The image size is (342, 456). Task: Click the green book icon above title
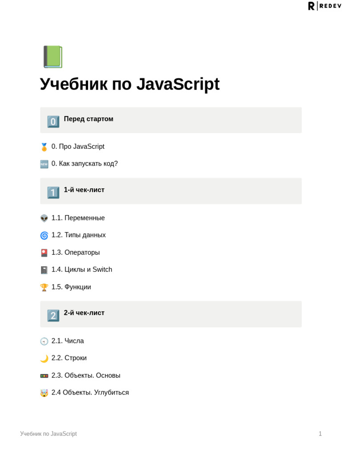tap(53, 57)
